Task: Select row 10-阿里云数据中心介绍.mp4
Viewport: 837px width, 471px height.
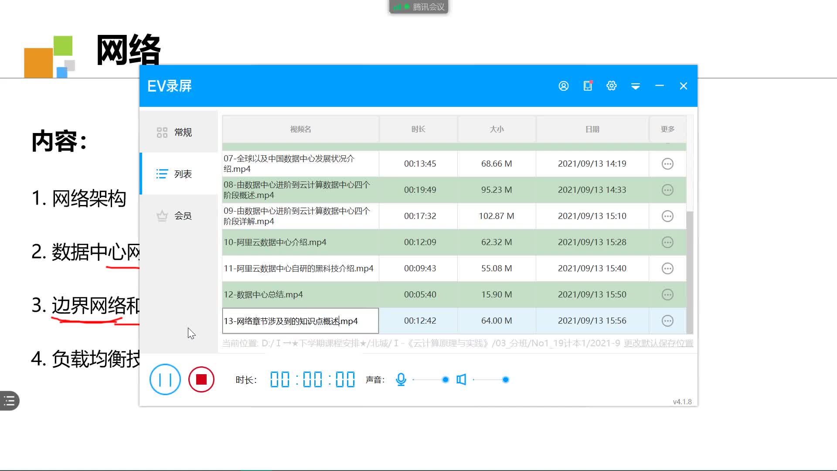Action: pos(454,242)
